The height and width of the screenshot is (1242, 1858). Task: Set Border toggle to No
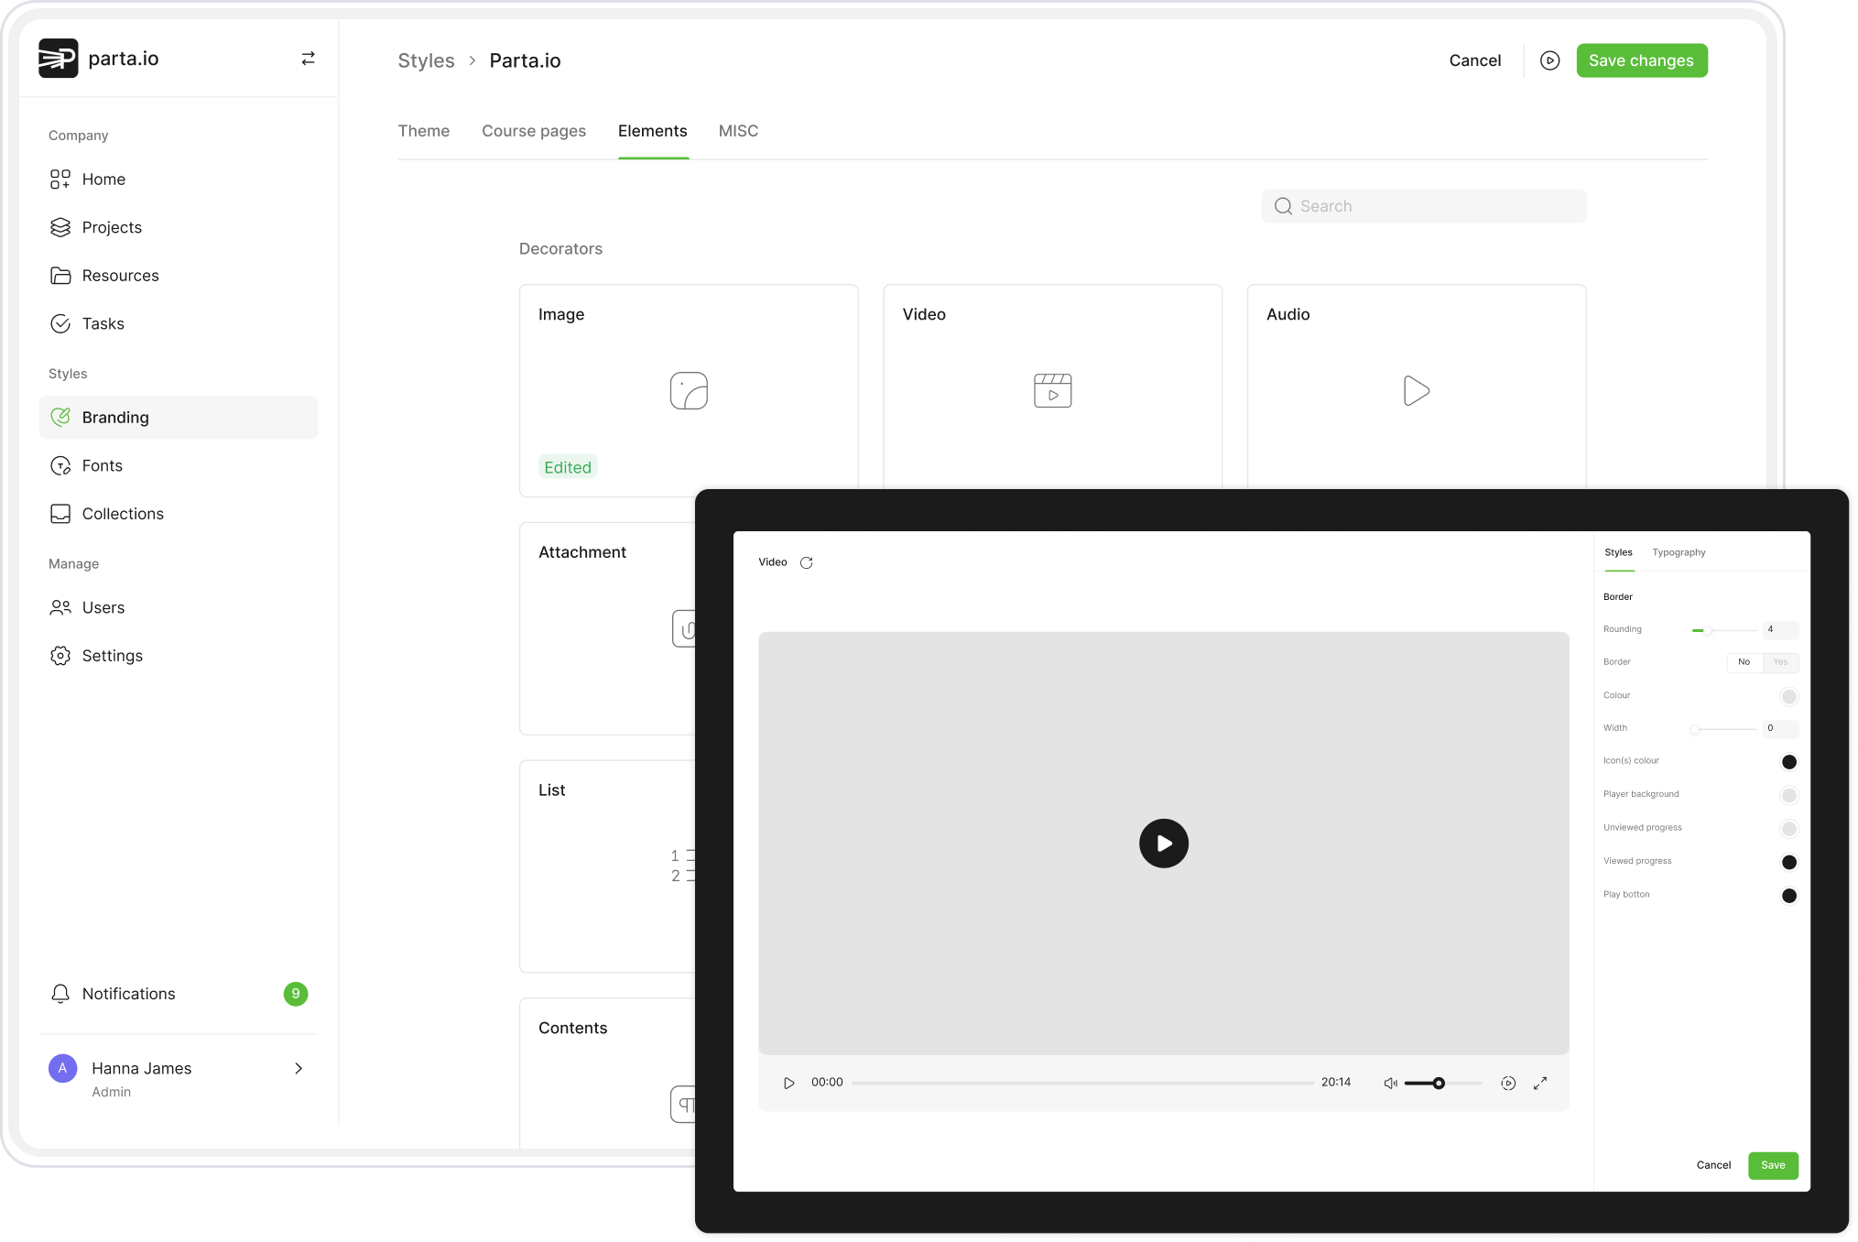(1744, 662)
